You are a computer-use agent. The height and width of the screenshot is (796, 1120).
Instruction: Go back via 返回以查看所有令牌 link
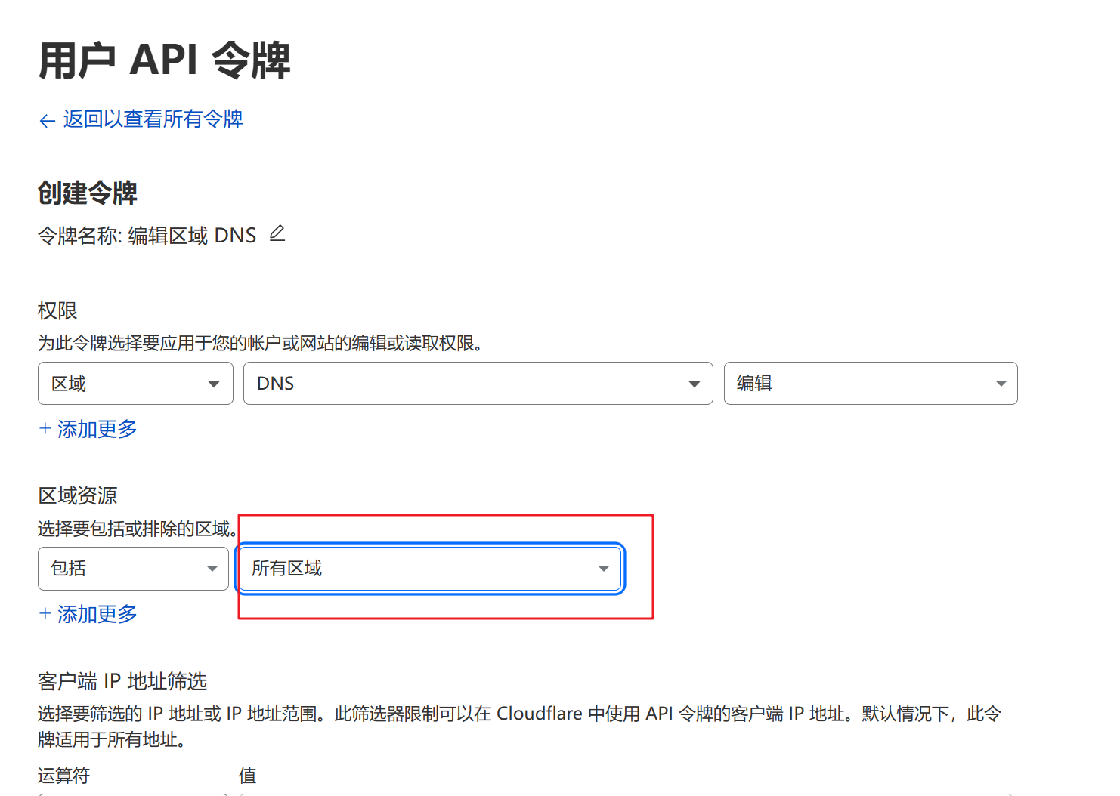(153, 119)
